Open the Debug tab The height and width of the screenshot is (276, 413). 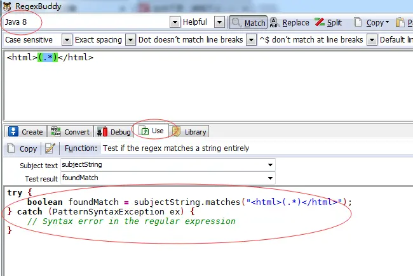pos(114,131)
